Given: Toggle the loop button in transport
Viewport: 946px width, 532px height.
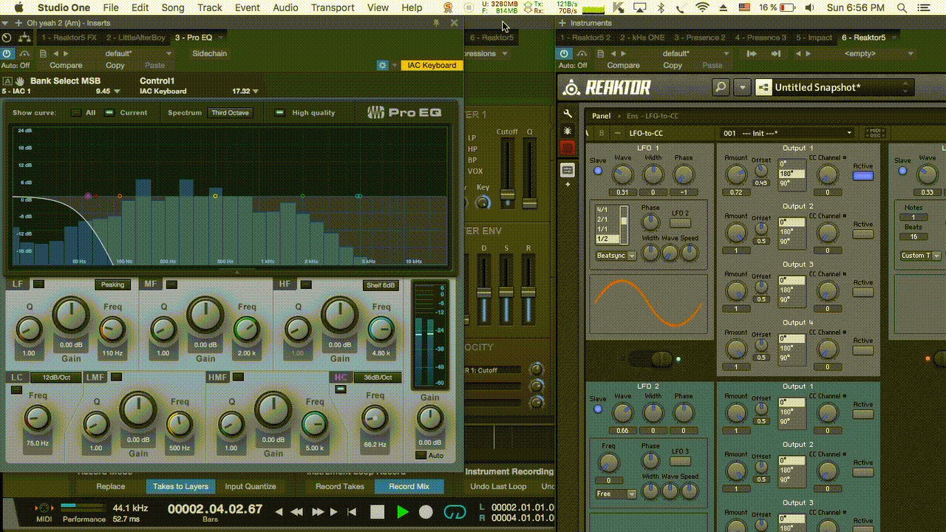Looking at the screenshot, I should [454, 511].
